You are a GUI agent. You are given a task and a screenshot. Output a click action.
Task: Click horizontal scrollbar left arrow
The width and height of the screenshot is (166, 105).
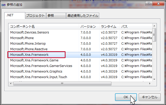pyautogui.click(x=11, y=83)
